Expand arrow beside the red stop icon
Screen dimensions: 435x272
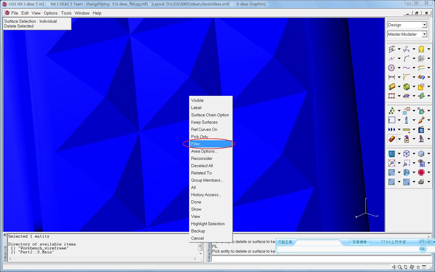coord(429,173)
